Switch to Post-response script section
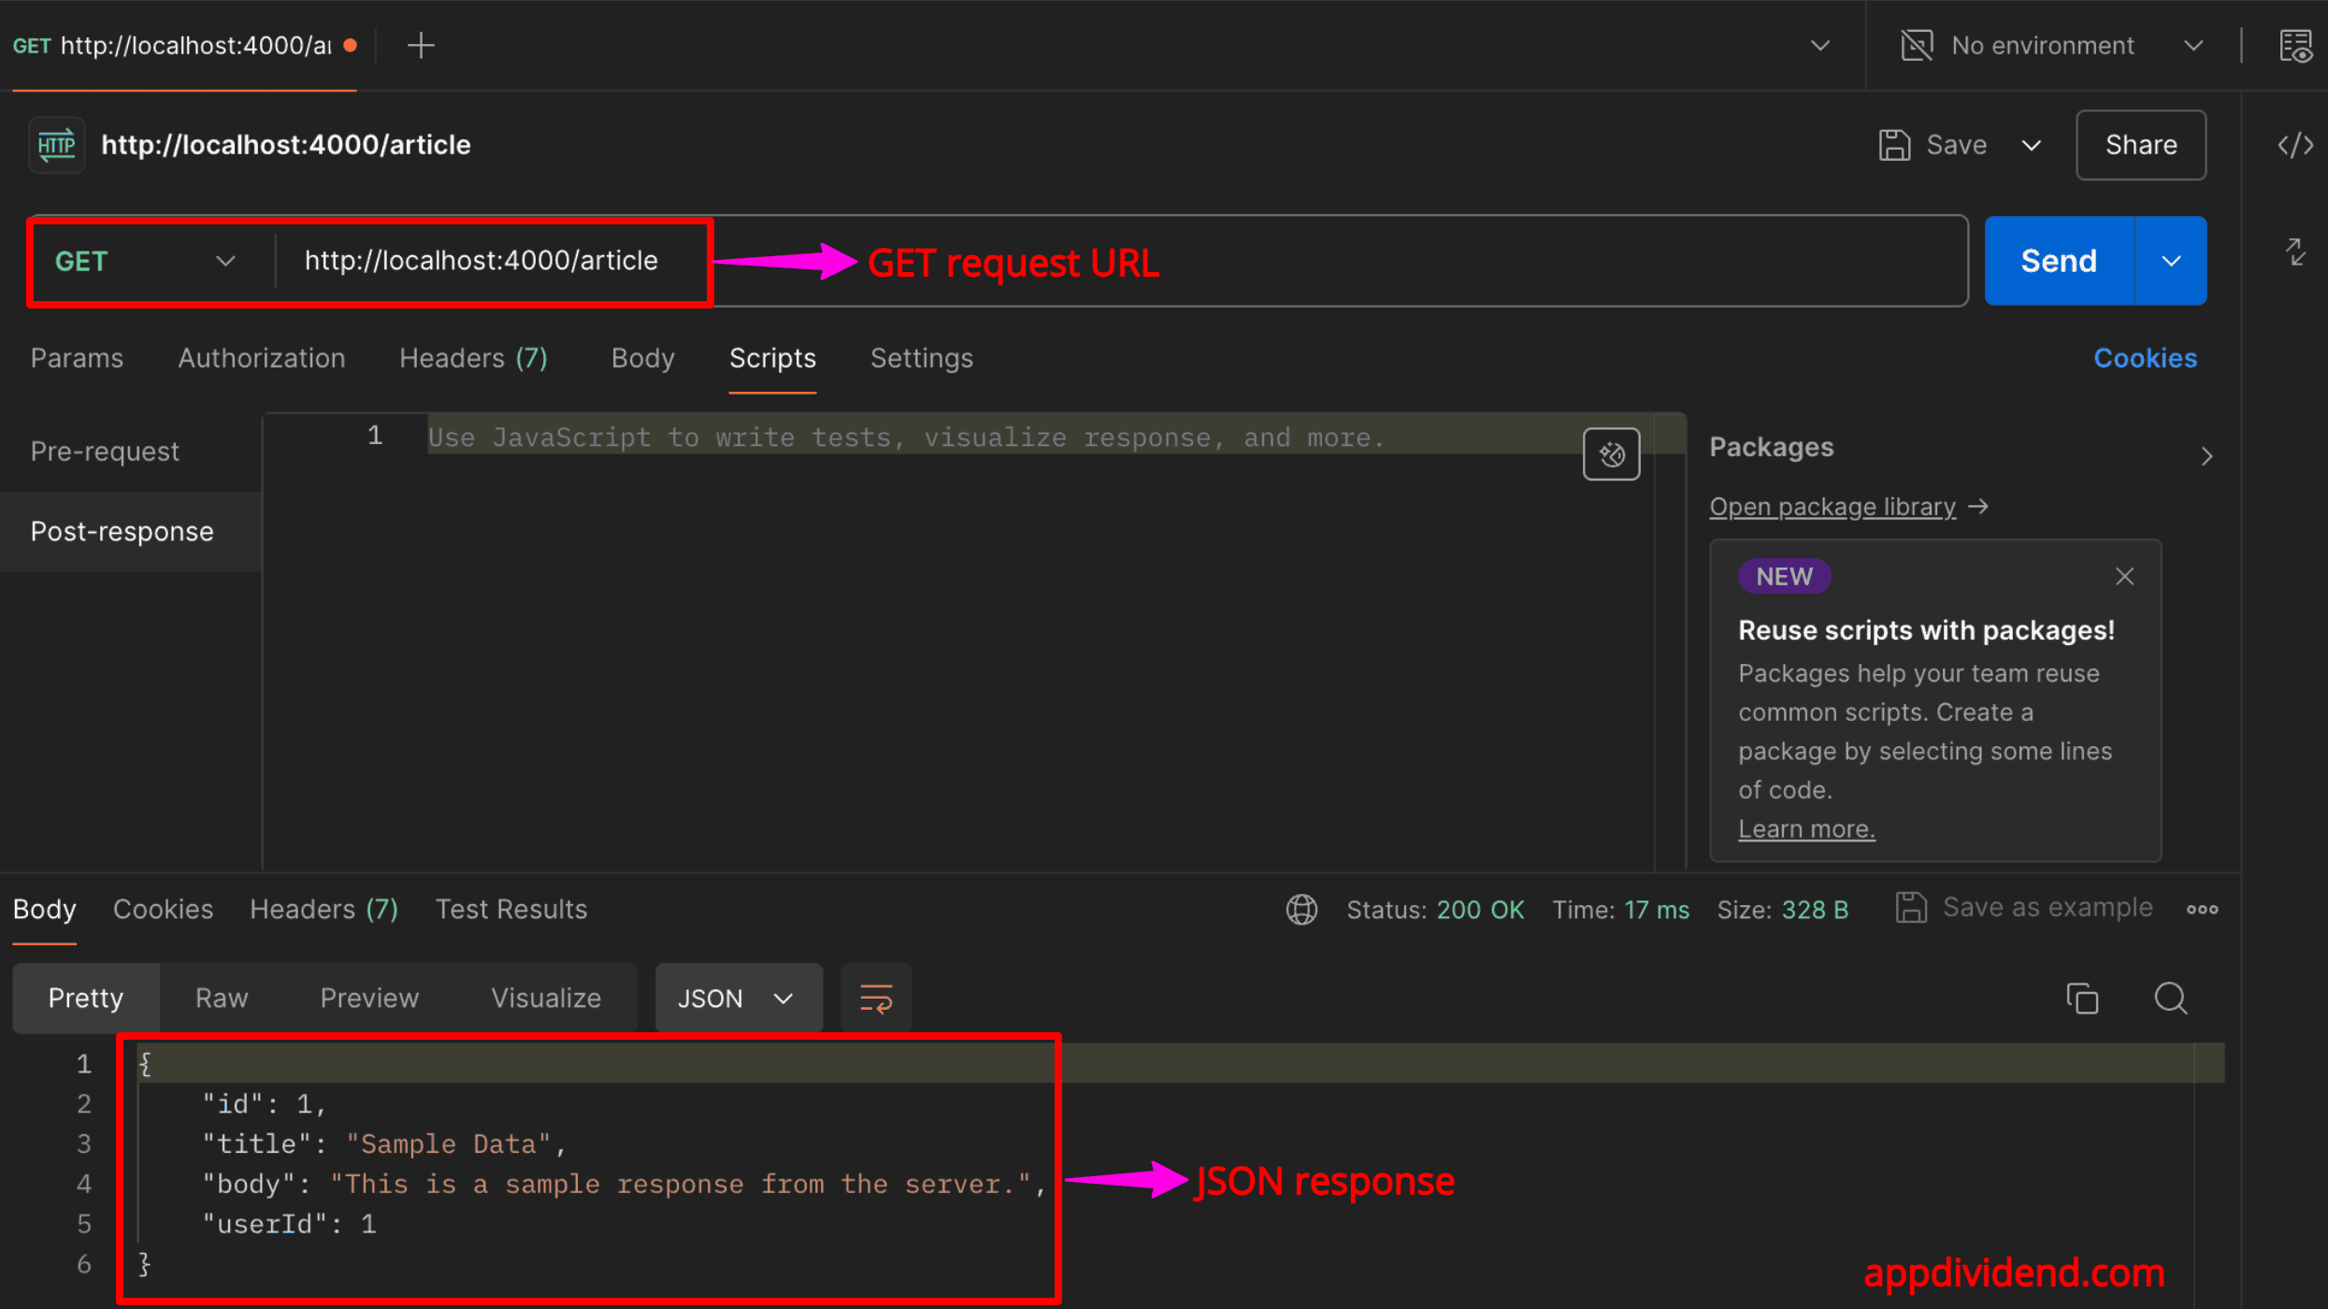The width and height of the screenshot is (2328, 1309). [x=122, y=529]
